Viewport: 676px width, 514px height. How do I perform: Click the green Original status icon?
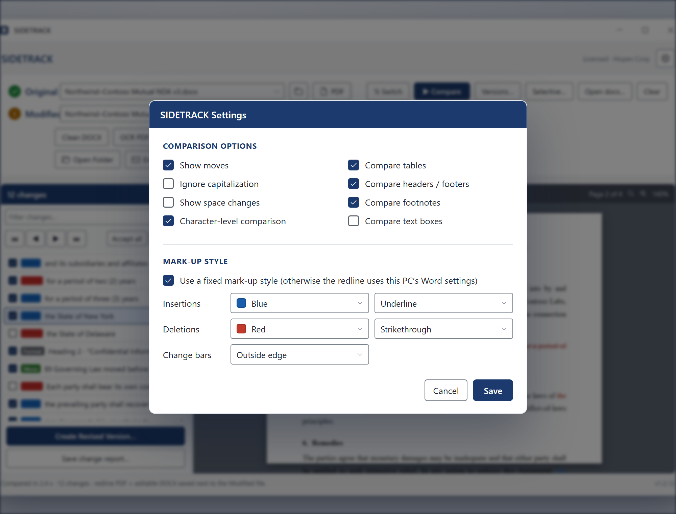(x=15, y=91)
